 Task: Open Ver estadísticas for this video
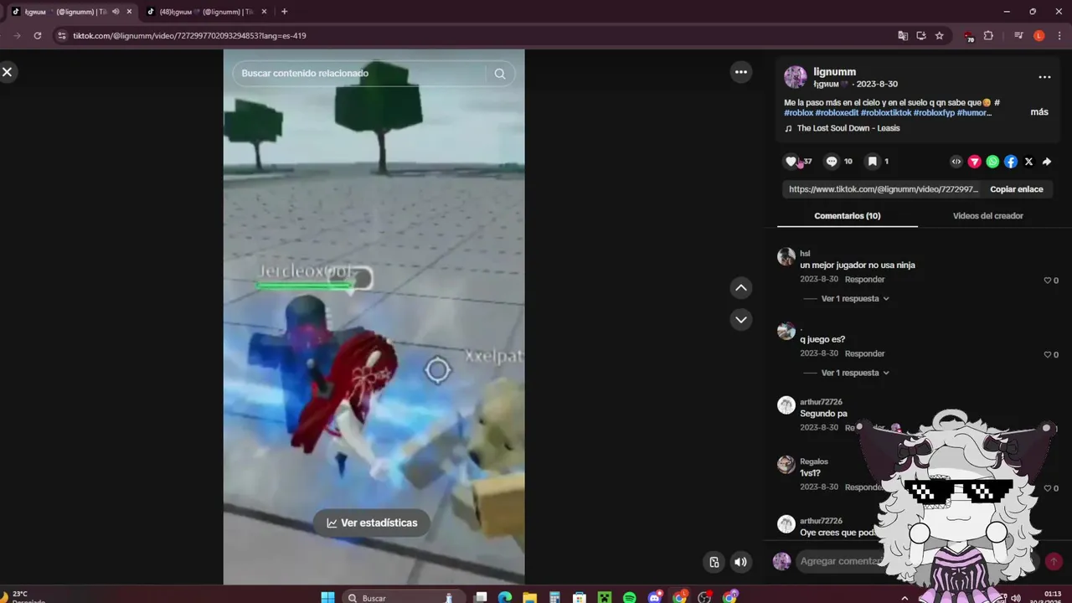pyautogui.click(x=372, y=523)
